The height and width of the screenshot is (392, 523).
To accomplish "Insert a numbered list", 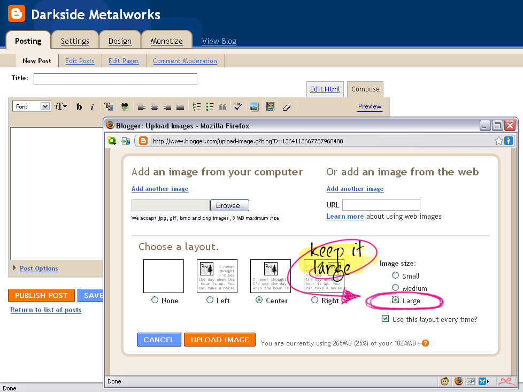I will (x=197, y=107).
